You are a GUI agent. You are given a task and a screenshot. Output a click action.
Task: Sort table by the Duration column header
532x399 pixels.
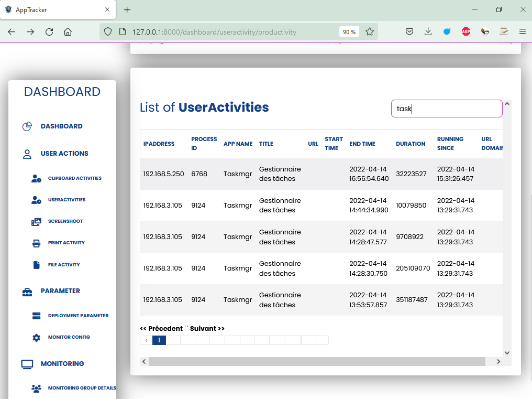(x=411, y=144)
